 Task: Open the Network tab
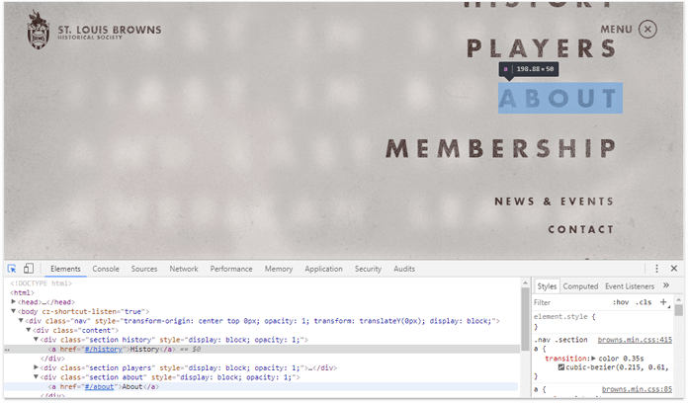pos(184,269)
